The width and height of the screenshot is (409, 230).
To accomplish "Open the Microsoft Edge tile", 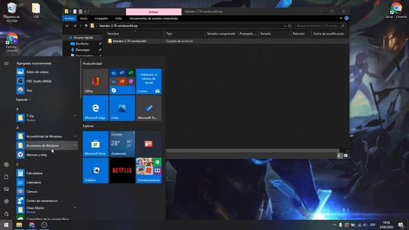I will click(95, 108).
